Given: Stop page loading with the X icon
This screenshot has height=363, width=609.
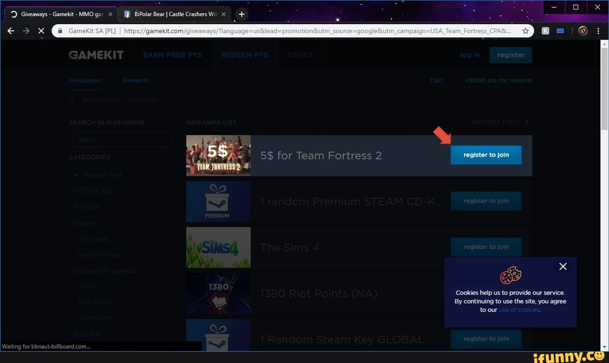Looking at the screenshot, I should 41,31.
